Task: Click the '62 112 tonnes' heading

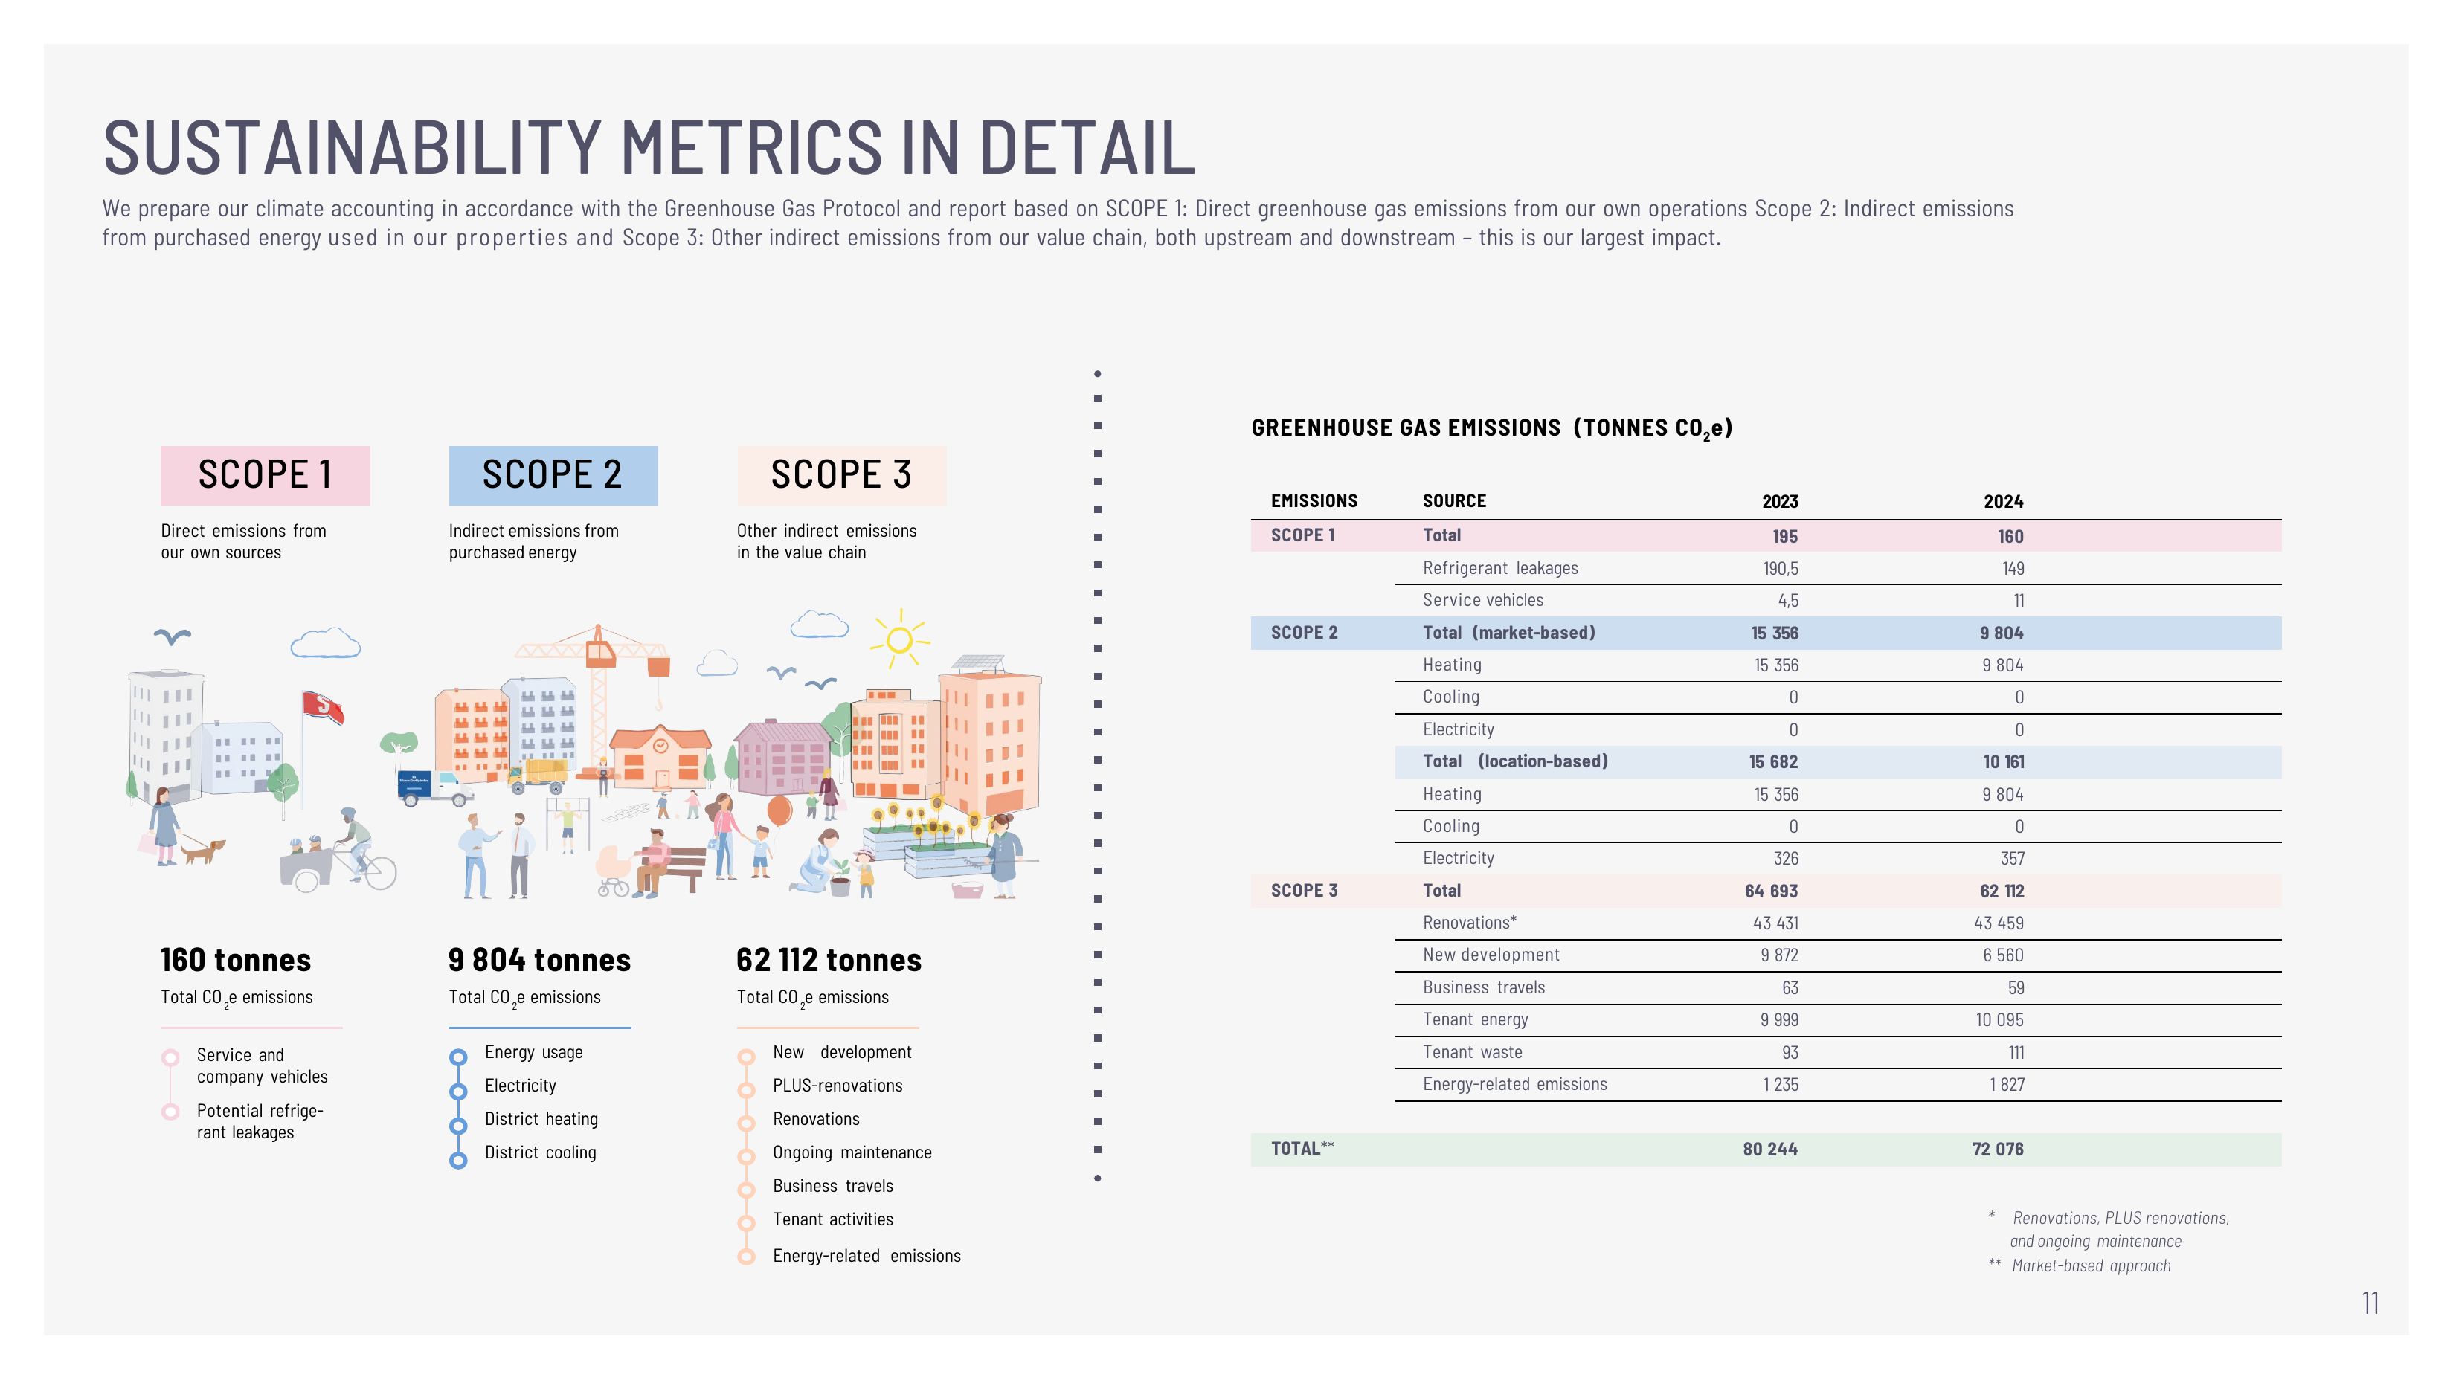Action: tap(829, 961)
